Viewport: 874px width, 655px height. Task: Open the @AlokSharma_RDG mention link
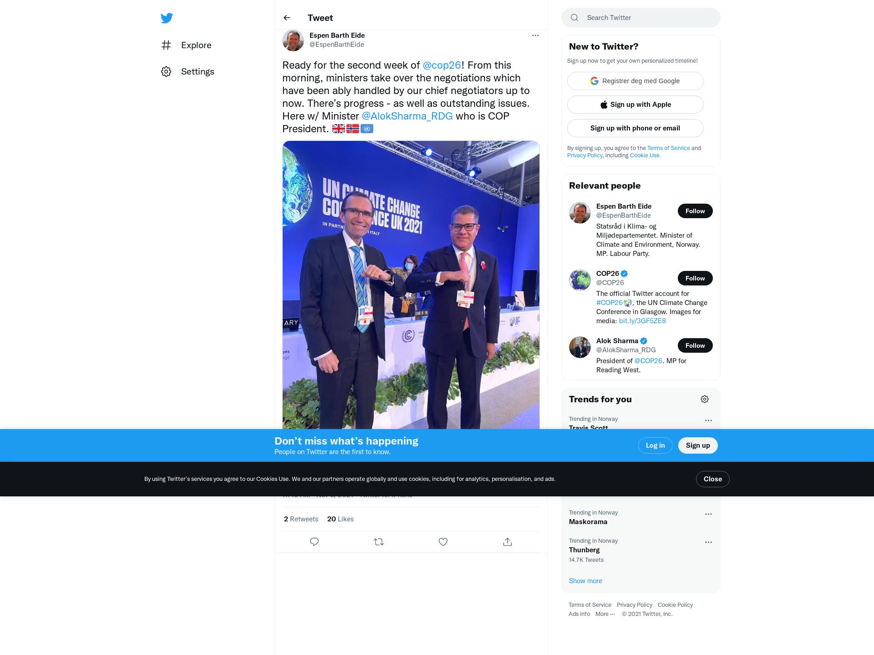[x=407, y=116]
